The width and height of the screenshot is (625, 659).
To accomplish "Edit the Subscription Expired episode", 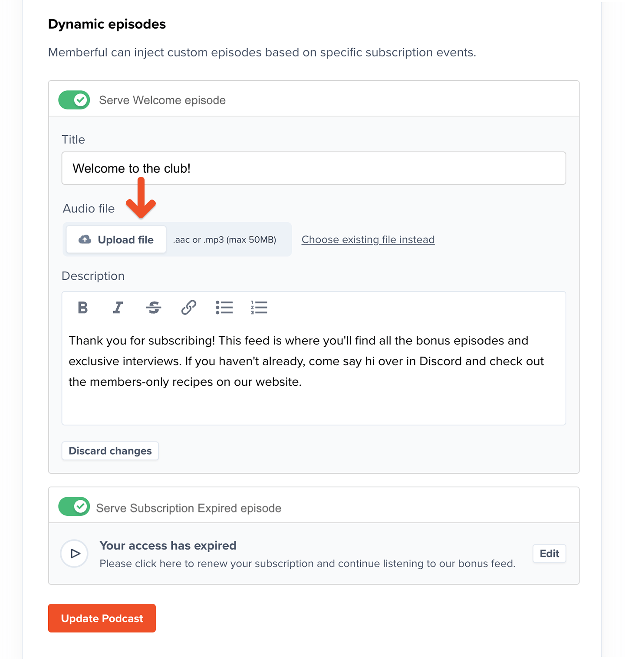I will (549, 554).
